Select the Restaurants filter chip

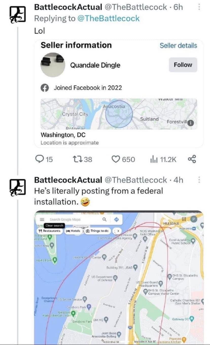49,231
